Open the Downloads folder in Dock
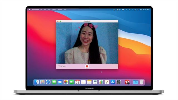This screenshot has height=100, width=178. tap(135, 82)
